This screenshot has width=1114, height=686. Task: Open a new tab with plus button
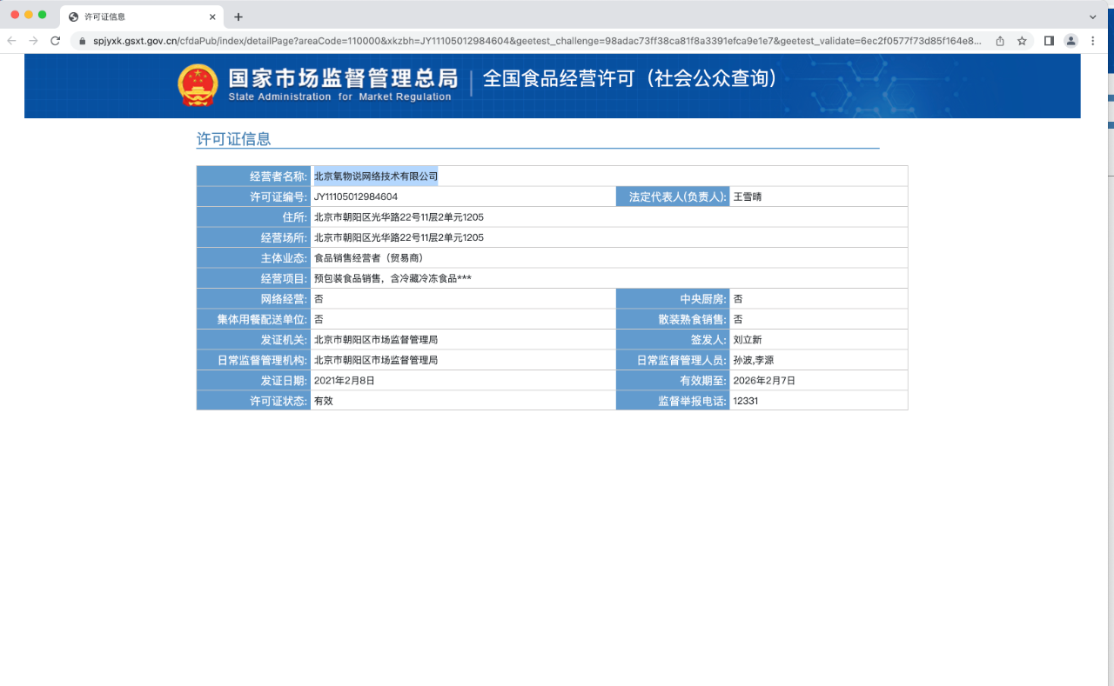coord(238,17)
